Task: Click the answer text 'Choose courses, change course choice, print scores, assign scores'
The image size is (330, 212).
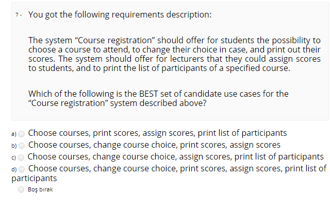Action: 154,145
